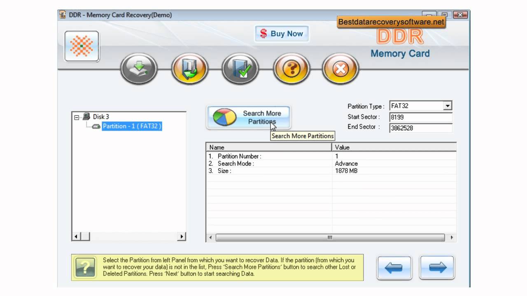Collapse the Disk 3 tree node
This screenshot has height=296, width=527.
coord(76,117)
